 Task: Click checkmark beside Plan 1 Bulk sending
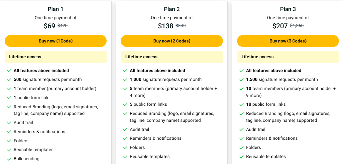9,159
